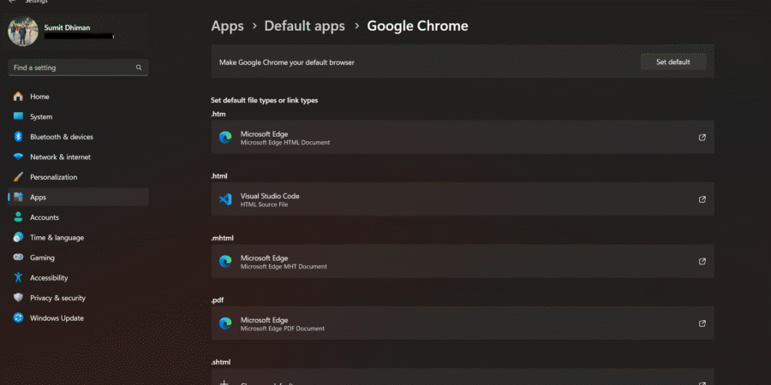Screen dimensions: 771x385
Task: Open Network & internet settings
Action: (x=78, y=157)
